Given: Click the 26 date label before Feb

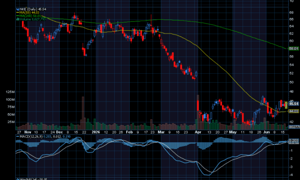Looking at the screenshot, I should (x=121, y=132).
